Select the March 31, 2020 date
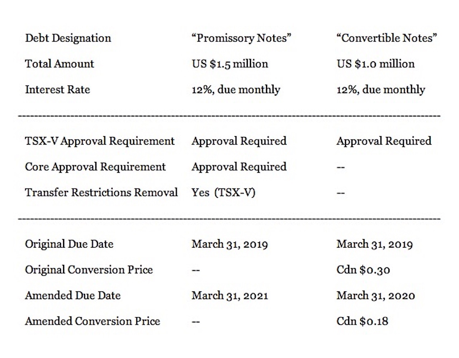 click(375, 296)
